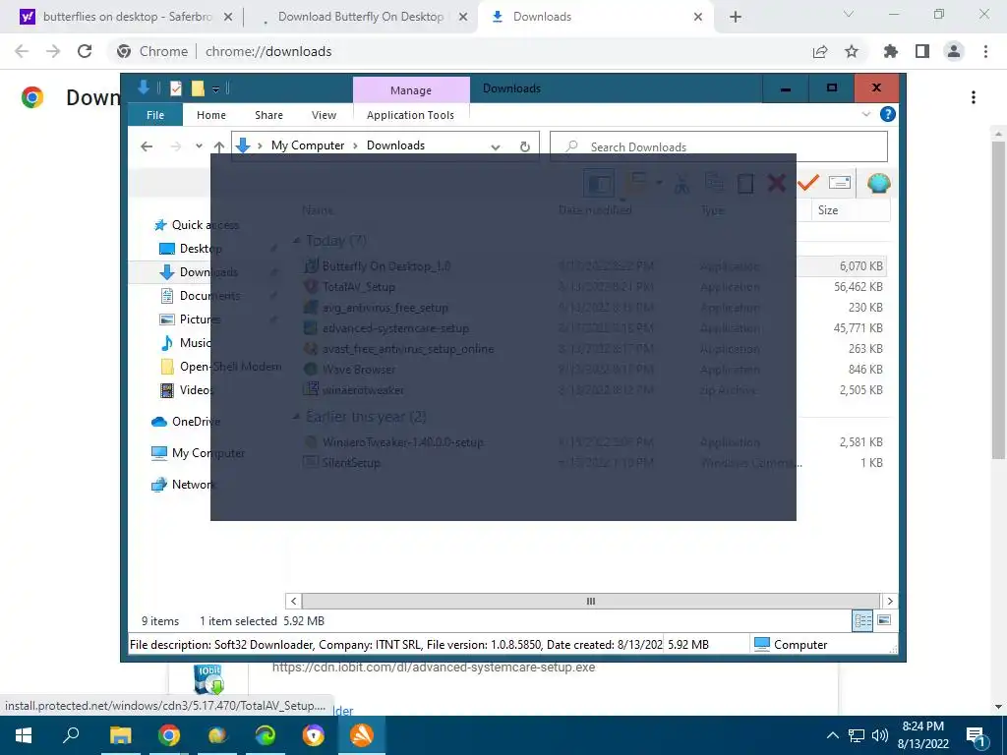Open the Downloads page three-dot menu
Viewport: 1007px width, 755px height.
(x=974, y=97)
